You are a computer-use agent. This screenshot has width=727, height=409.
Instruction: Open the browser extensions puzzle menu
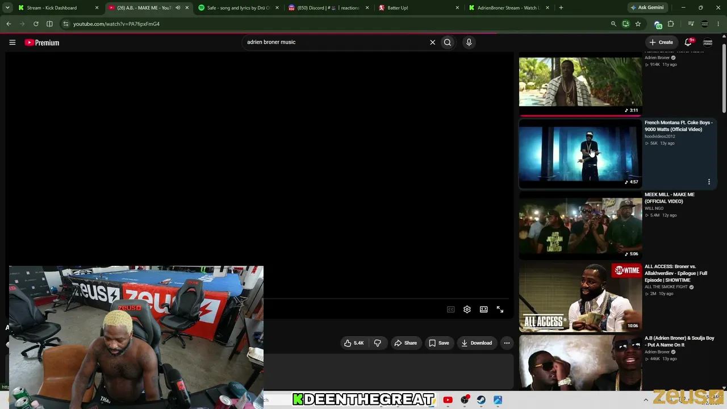(671, 24)
